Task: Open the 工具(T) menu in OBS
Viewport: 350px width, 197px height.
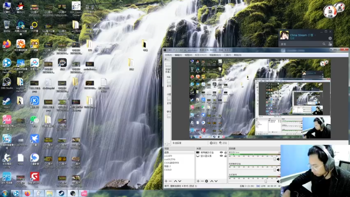Action: 227,55
